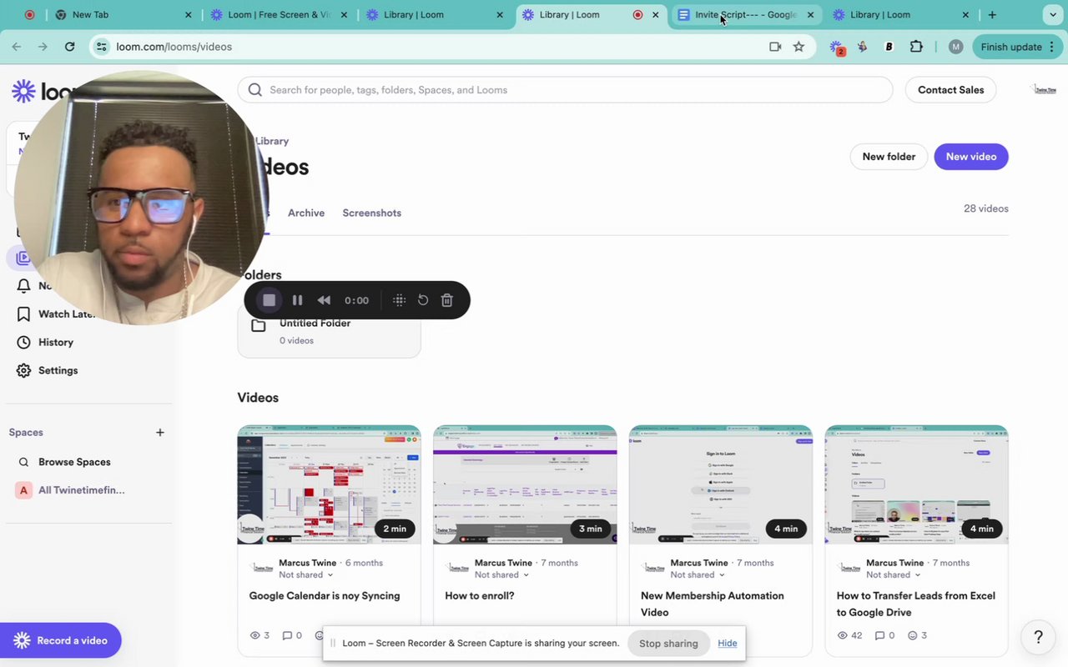Open the help question mark button
1068x667 pixels.
tap(1039, 637)
